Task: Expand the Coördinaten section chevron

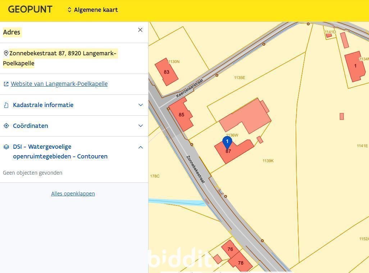Action: (x=140, y=126)
